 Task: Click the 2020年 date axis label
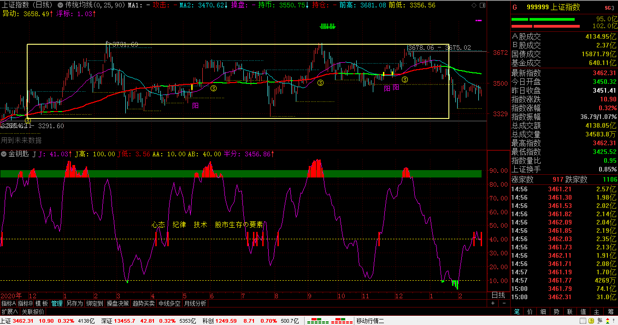pos(11,295)
